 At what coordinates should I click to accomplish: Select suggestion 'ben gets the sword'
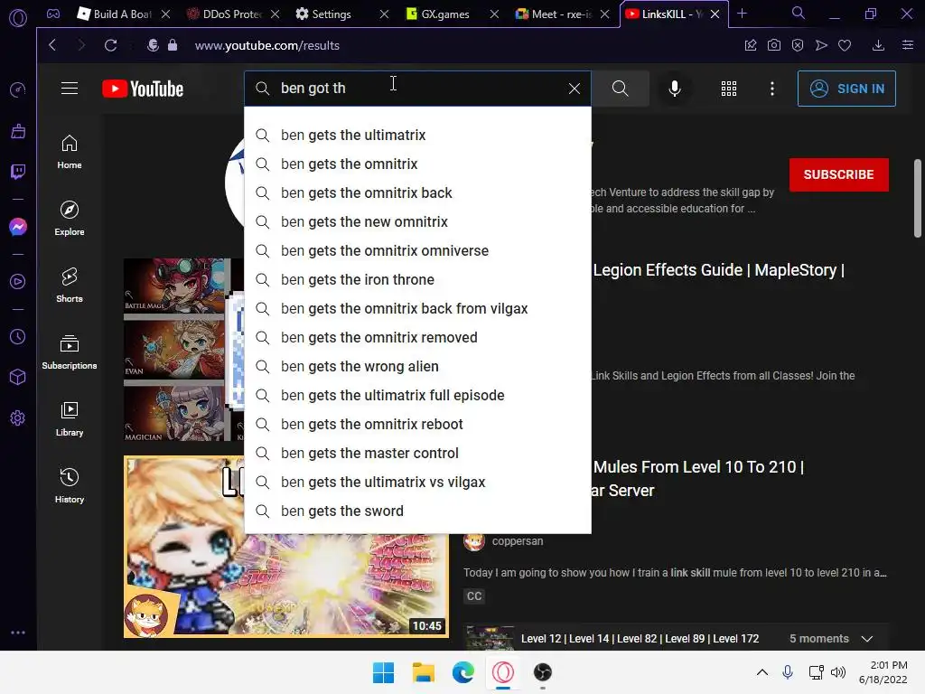point(417,511)
